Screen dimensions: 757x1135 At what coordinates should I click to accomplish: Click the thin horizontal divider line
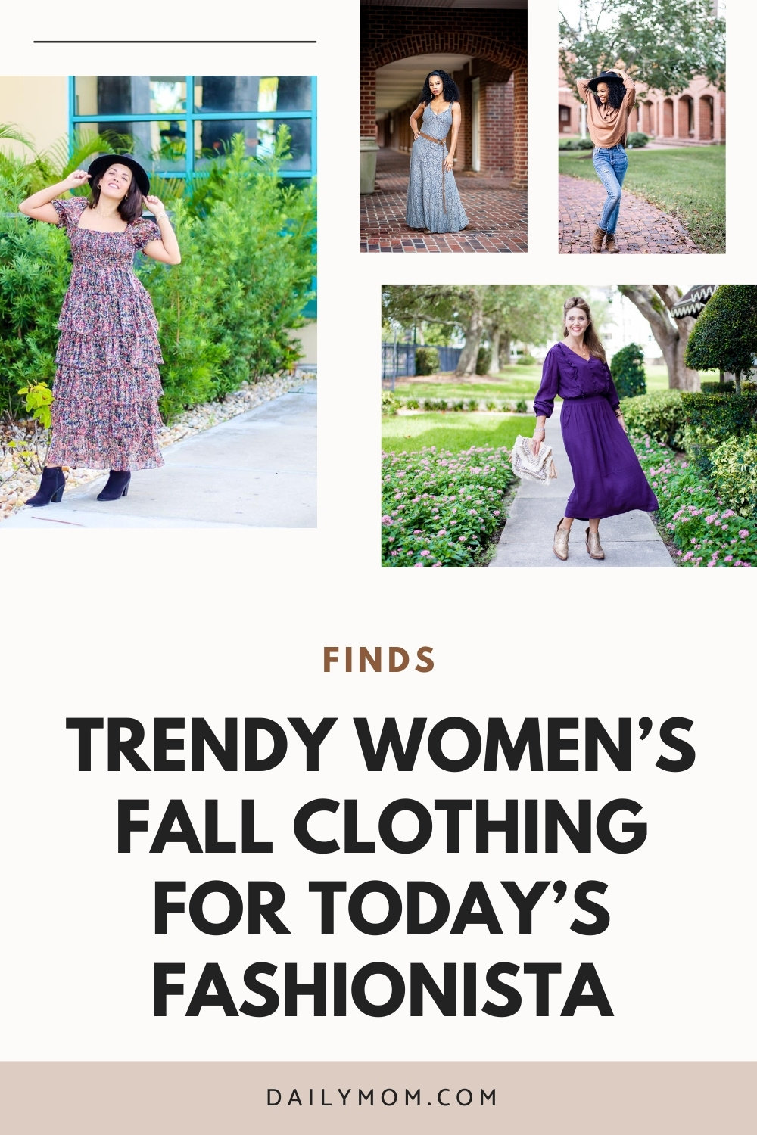pos(175,42)
